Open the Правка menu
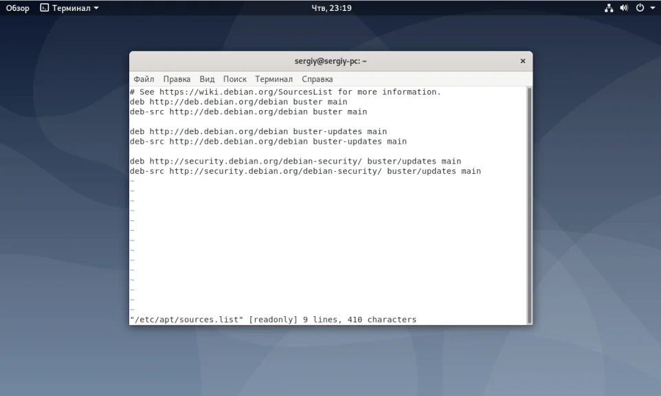 pyautogui.click(x=177, y=79)
